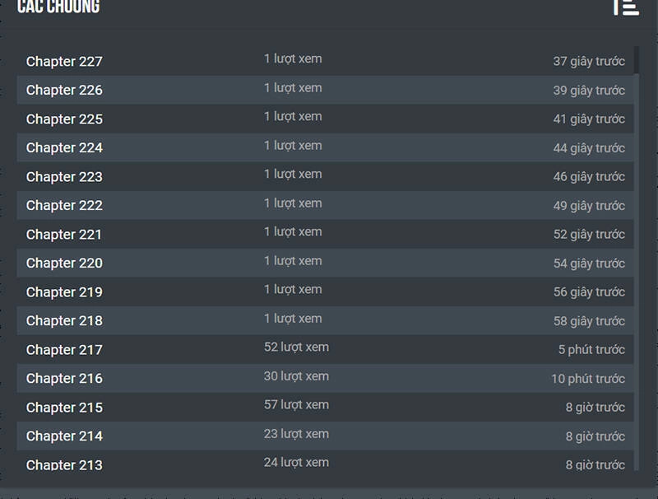Open Chapter 218
The height and width of the screenshot is (499, 658).
(64, 321)
